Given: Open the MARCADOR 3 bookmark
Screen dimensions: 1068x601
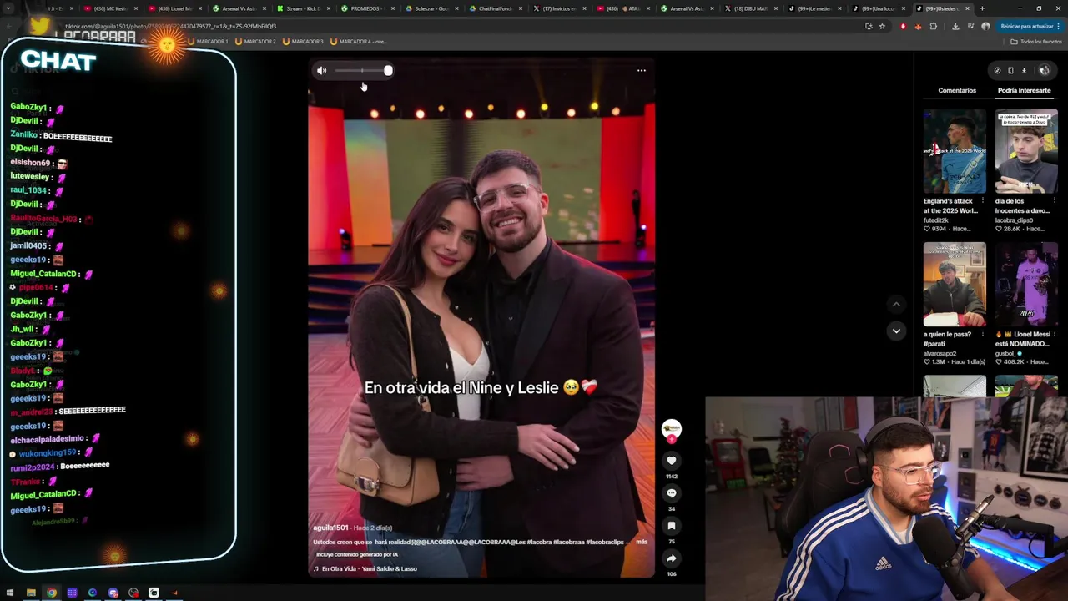Looking at the screenshot, I should point(304,41).
